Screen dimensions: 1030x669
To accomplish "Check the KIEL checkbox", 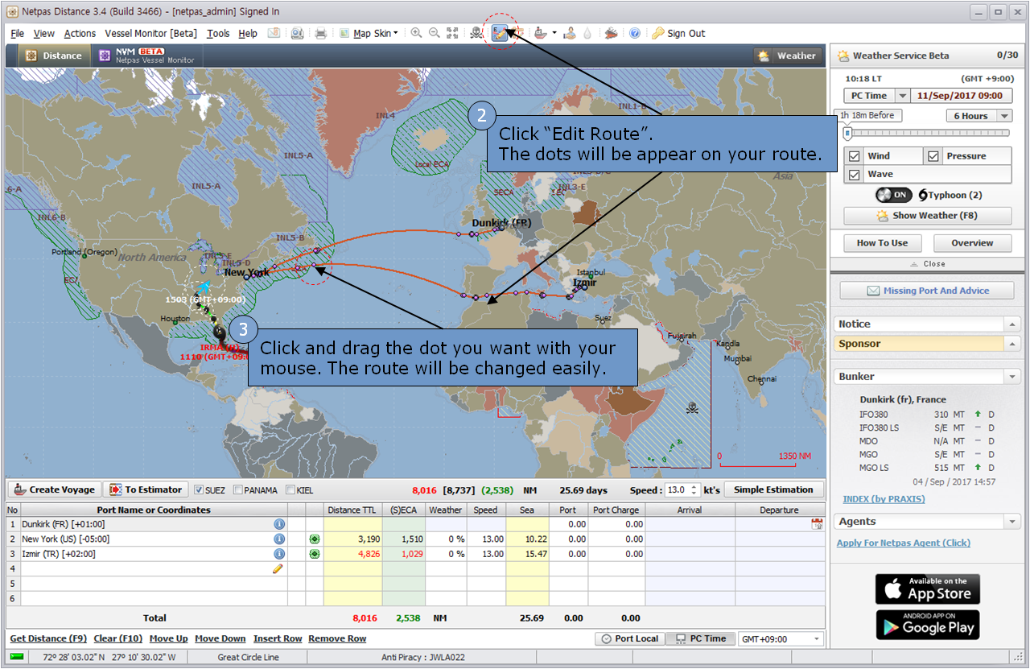I will (x=290, y=489).
